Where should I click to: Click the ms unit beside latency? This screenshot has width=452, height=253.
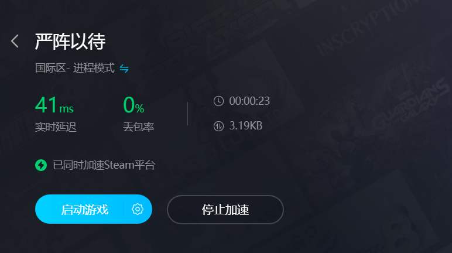coord(66,109)
